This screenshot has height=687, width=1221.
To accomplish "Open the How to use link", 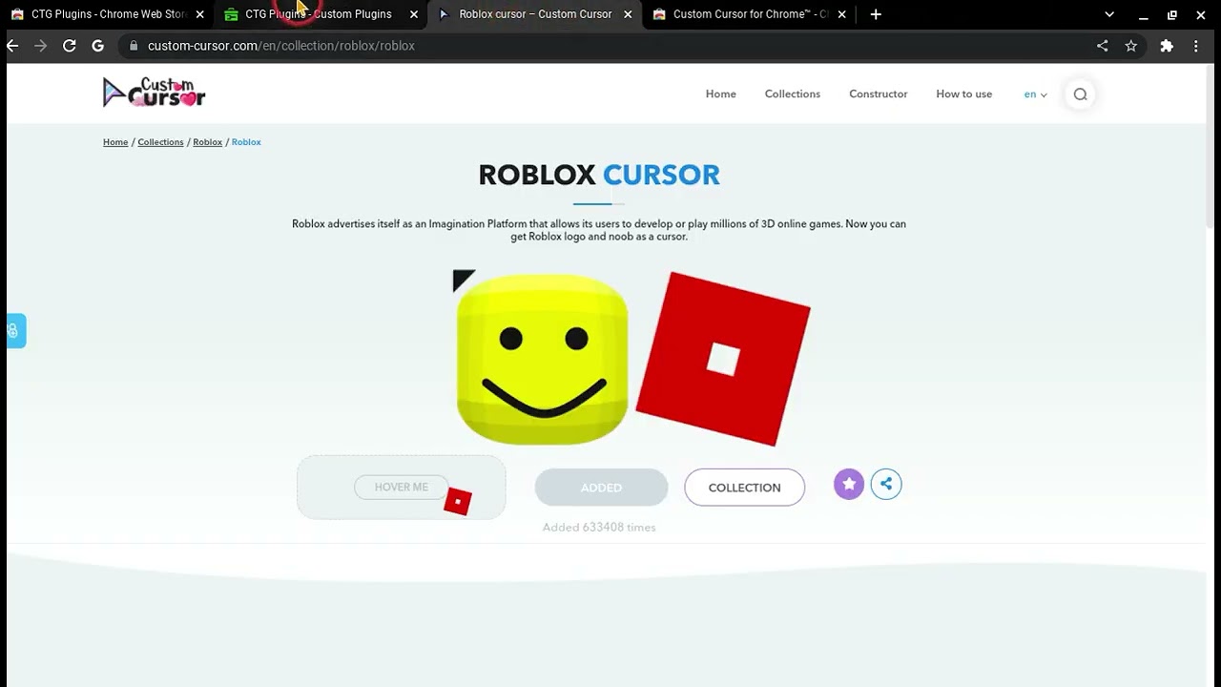I will 964,94.
